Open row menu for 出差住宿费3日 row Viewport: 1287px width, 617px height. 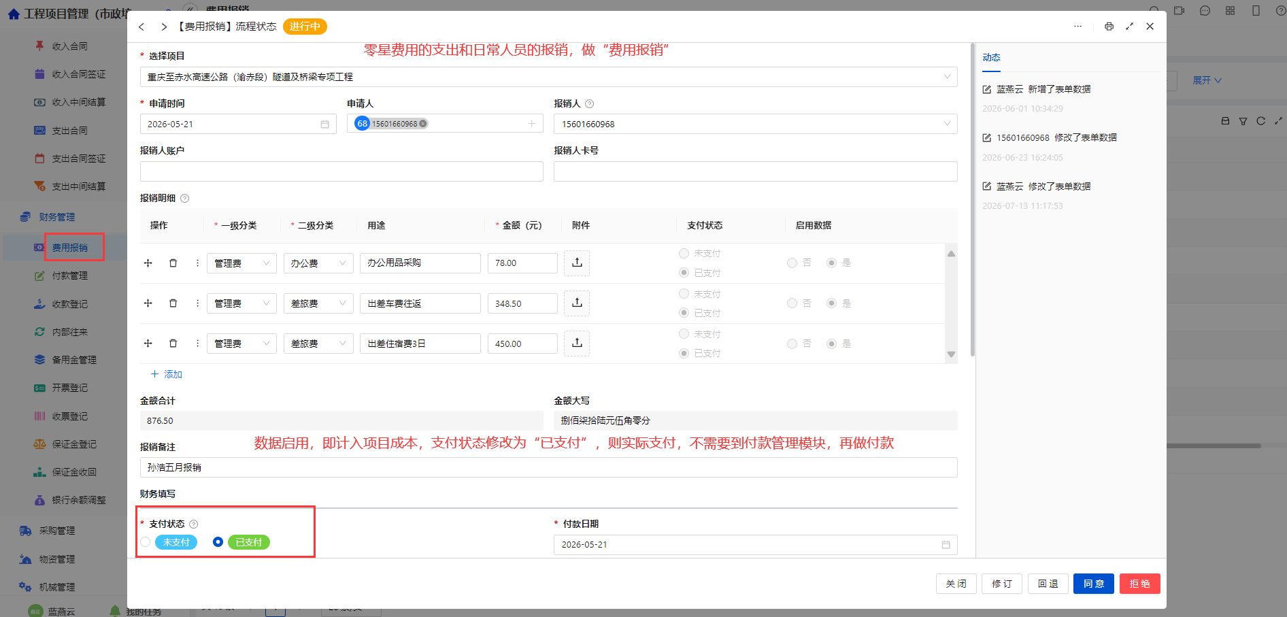tap(197, 344)
